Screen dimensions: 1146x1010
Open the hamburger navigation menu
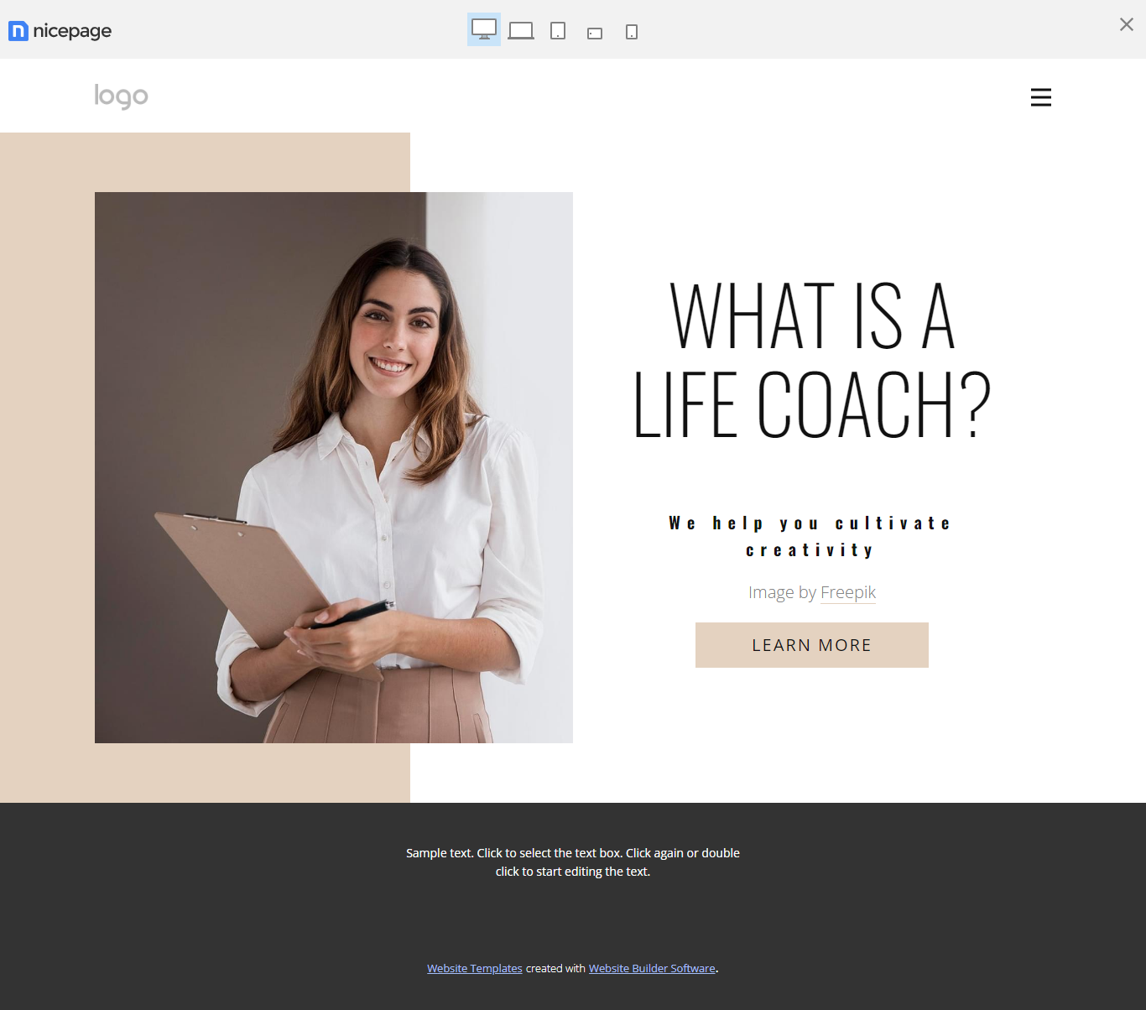1041,97
